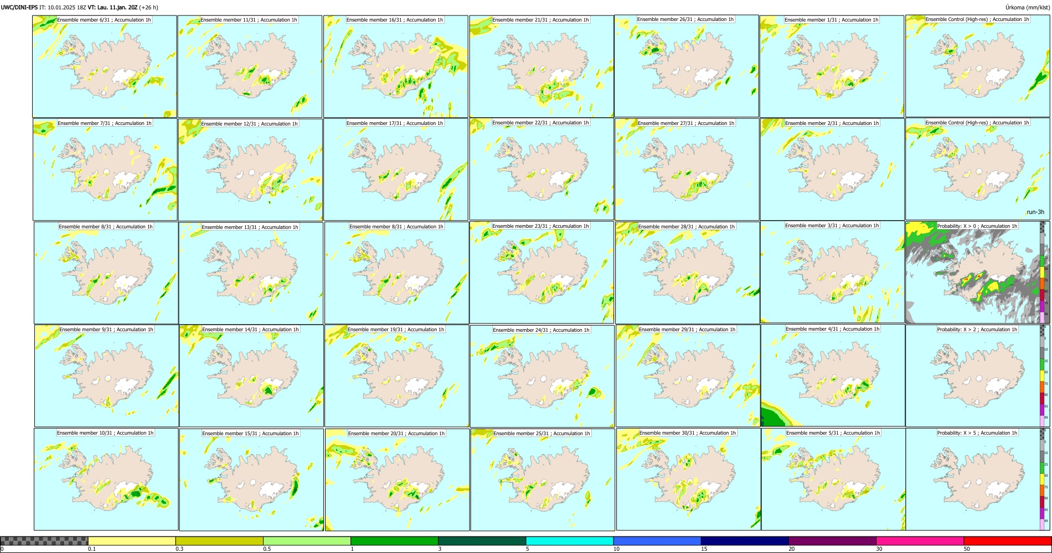Pick the light green 0.5–1 legend swatch
Viewport: 1052px width, 553px height.
coord(307,541)
